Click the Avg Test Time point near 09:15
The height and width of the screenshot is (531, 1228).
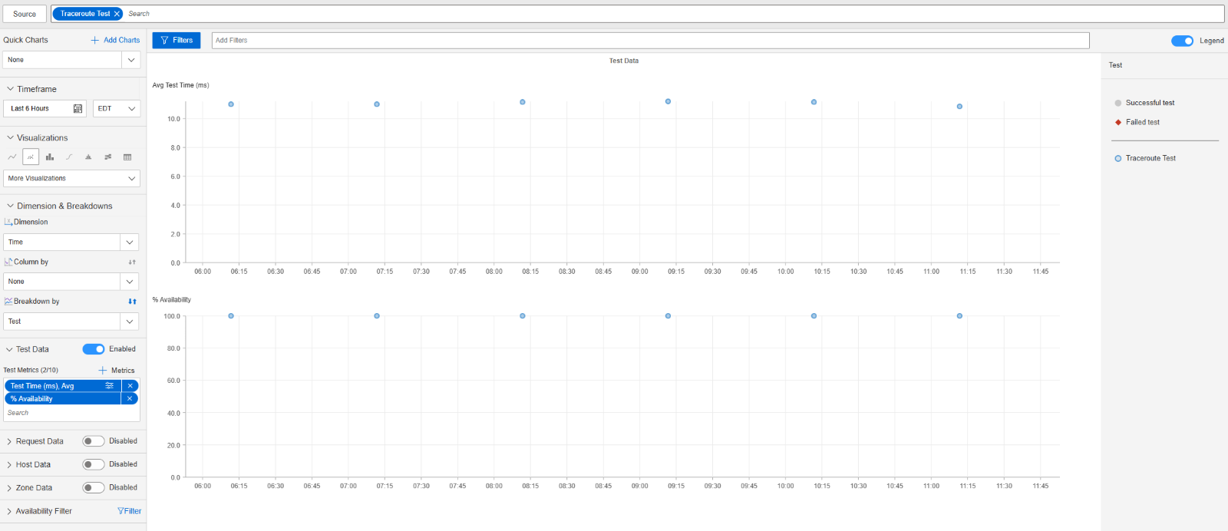(x=668, y=102)
